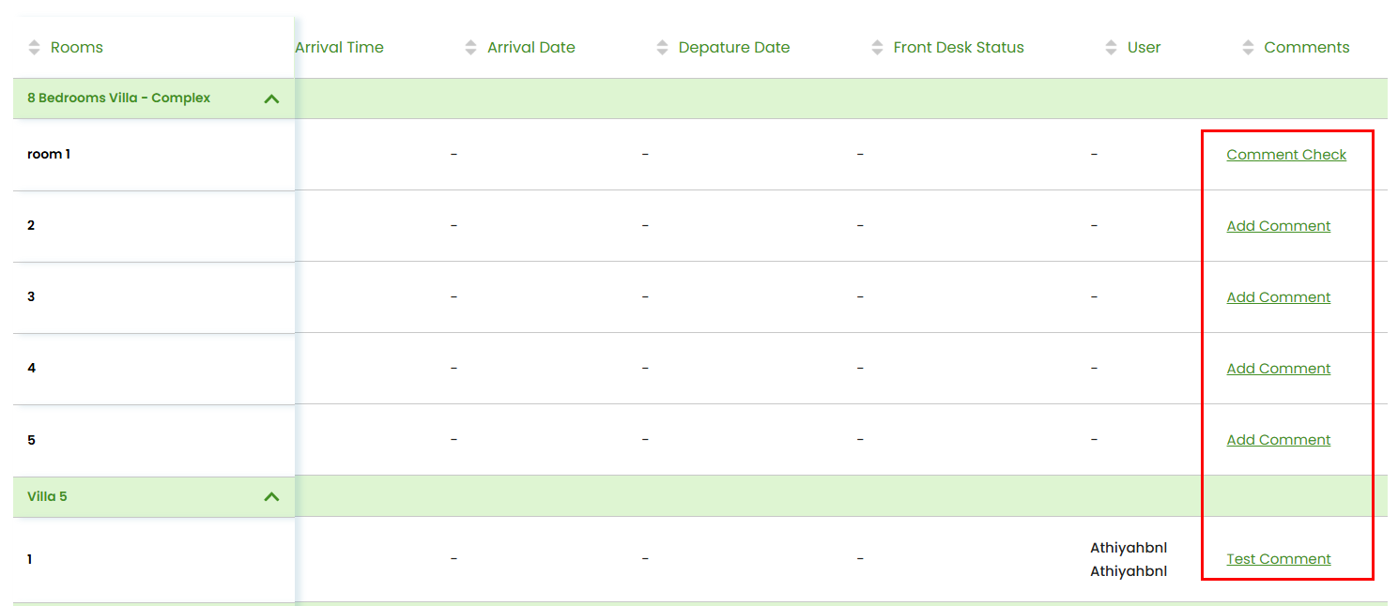1398x606 pixels.
Task: Add Comment for room 2
Action: 1279,226
